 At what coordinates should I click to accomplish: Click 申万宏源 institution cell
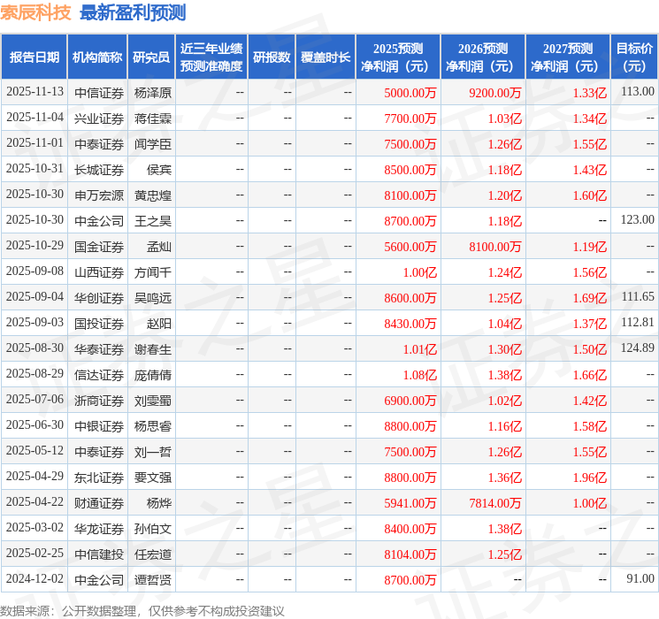(99, 195)
